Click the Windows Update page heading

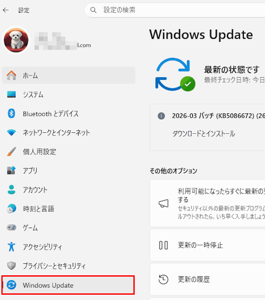pos(201,34)
